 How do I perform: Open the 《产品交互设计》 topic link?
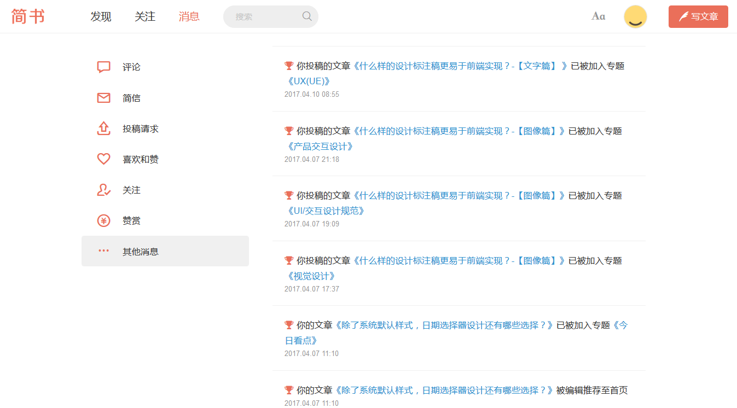click(x=321, y=146)
